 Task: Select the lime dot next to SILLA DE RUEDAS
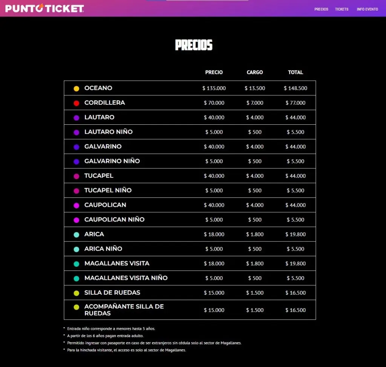[x=77, y=292]
